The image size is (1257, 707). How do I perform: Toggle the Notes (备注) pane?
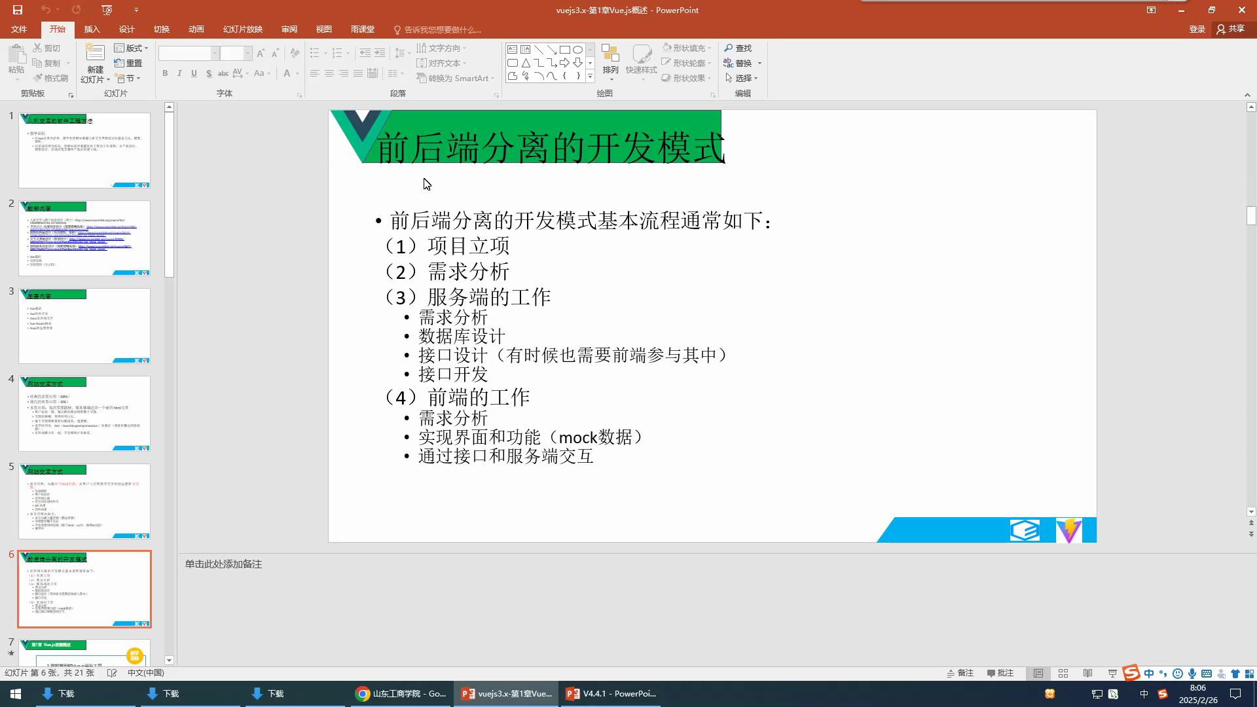click(960, 673)
